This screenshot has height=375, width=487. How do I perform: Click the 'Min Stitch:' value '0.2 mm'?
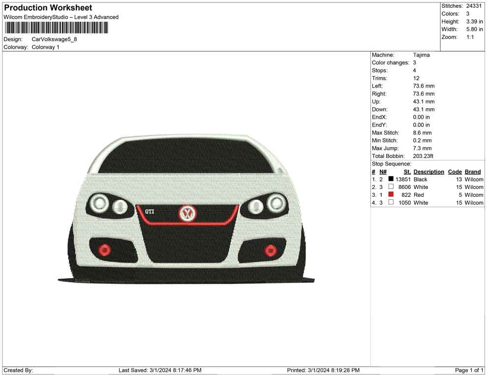click(422, 140)
